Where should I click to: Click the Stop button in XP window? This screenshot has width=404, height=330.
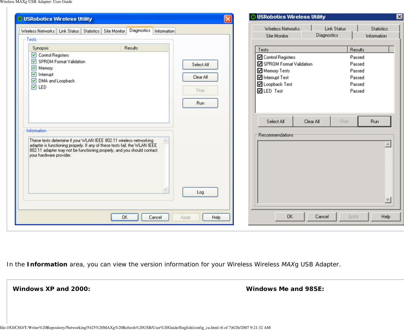click(200, 90)
